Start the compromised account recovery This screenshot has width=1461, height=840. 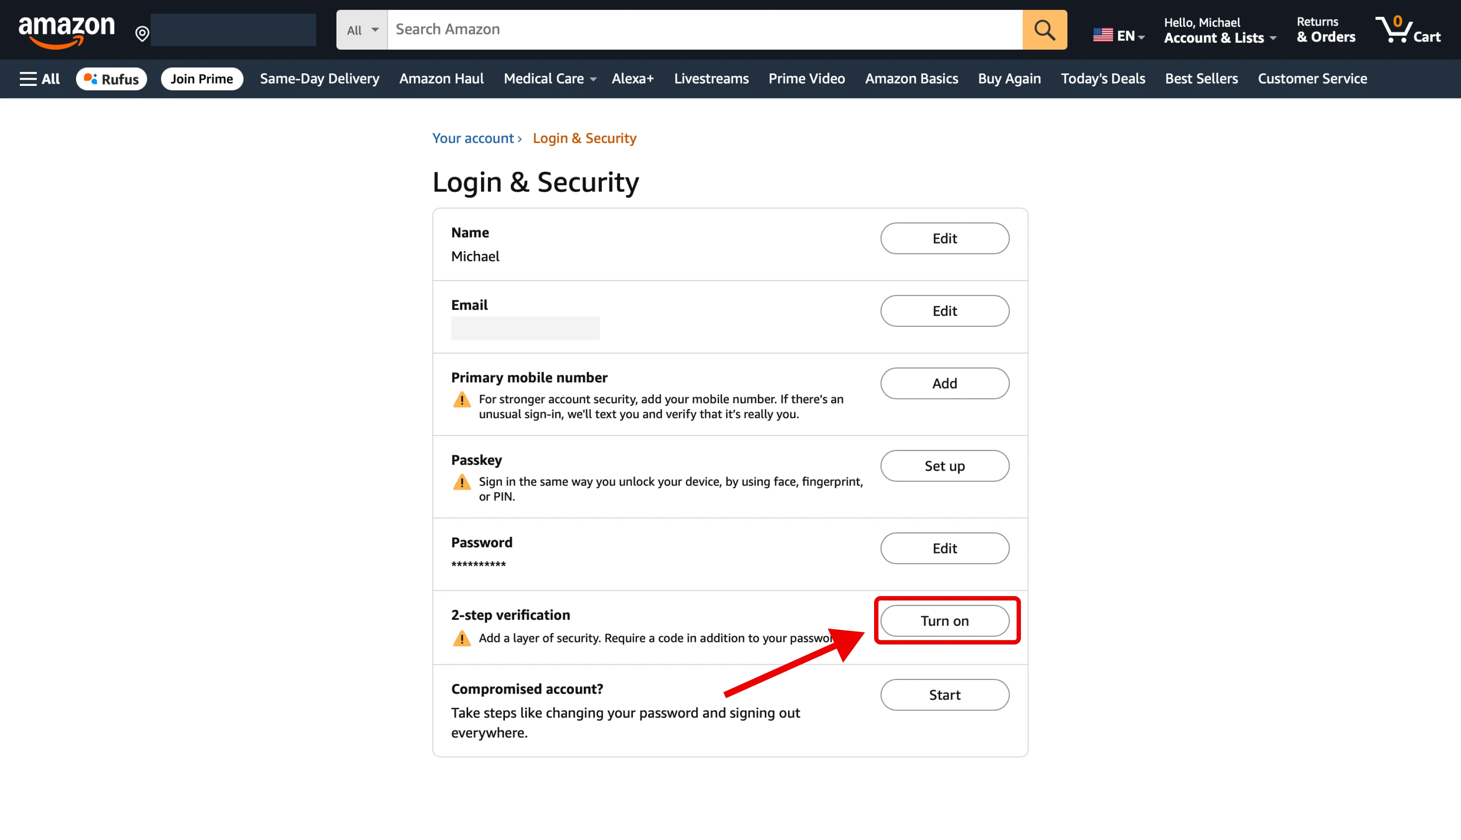pos(944,695)
